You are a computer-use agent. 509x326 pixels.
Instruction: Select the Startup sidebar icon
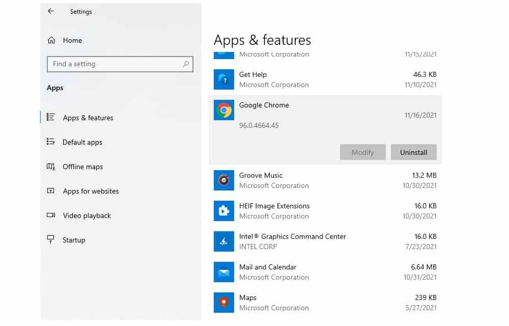(50, 239)
